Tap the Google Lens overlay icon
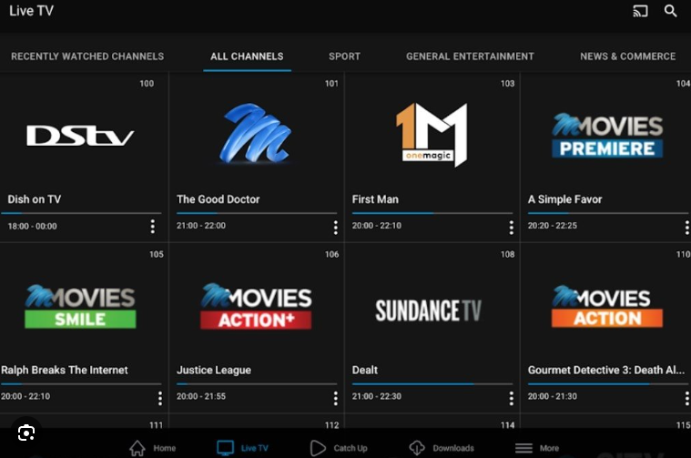691x458 pixels. tap(26, 433)
